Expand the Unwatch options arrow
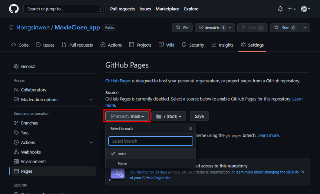 230,28
